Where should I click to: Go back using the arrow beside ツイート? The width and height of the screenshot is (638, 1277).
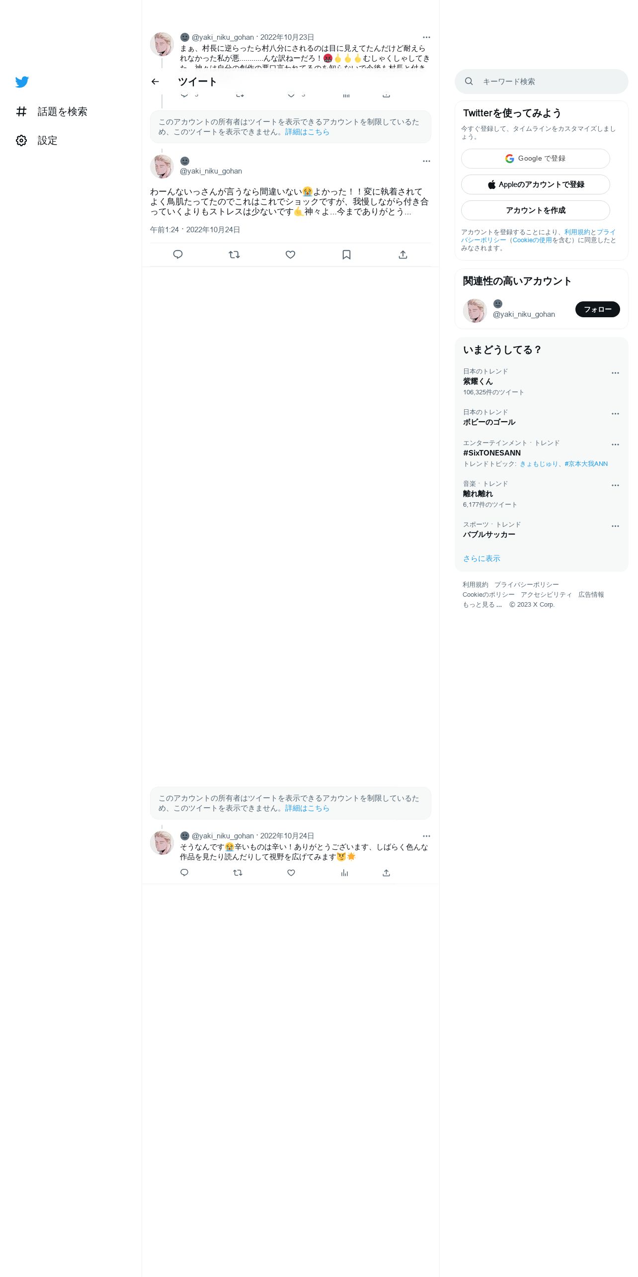(x=155, y=82)
